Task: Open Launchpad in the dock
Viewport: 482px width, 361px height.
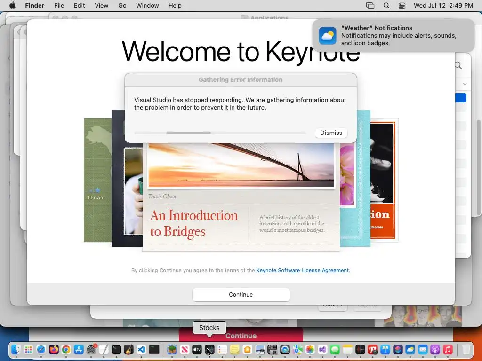Action: [x=28, y=349]
